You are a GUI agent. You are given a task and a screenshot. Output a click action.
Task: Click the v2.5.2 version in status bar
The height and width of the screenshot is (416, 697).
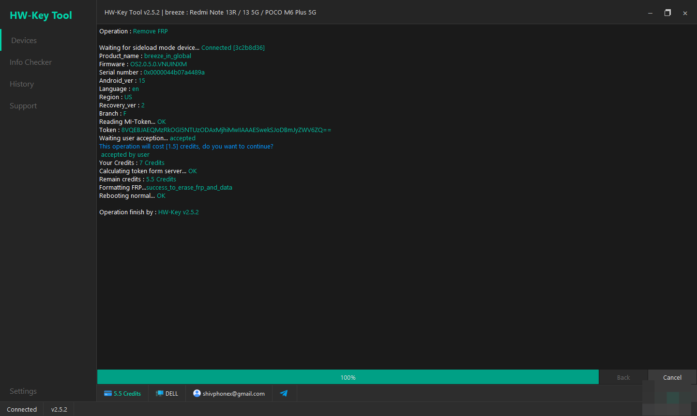(x=59, y=409)
